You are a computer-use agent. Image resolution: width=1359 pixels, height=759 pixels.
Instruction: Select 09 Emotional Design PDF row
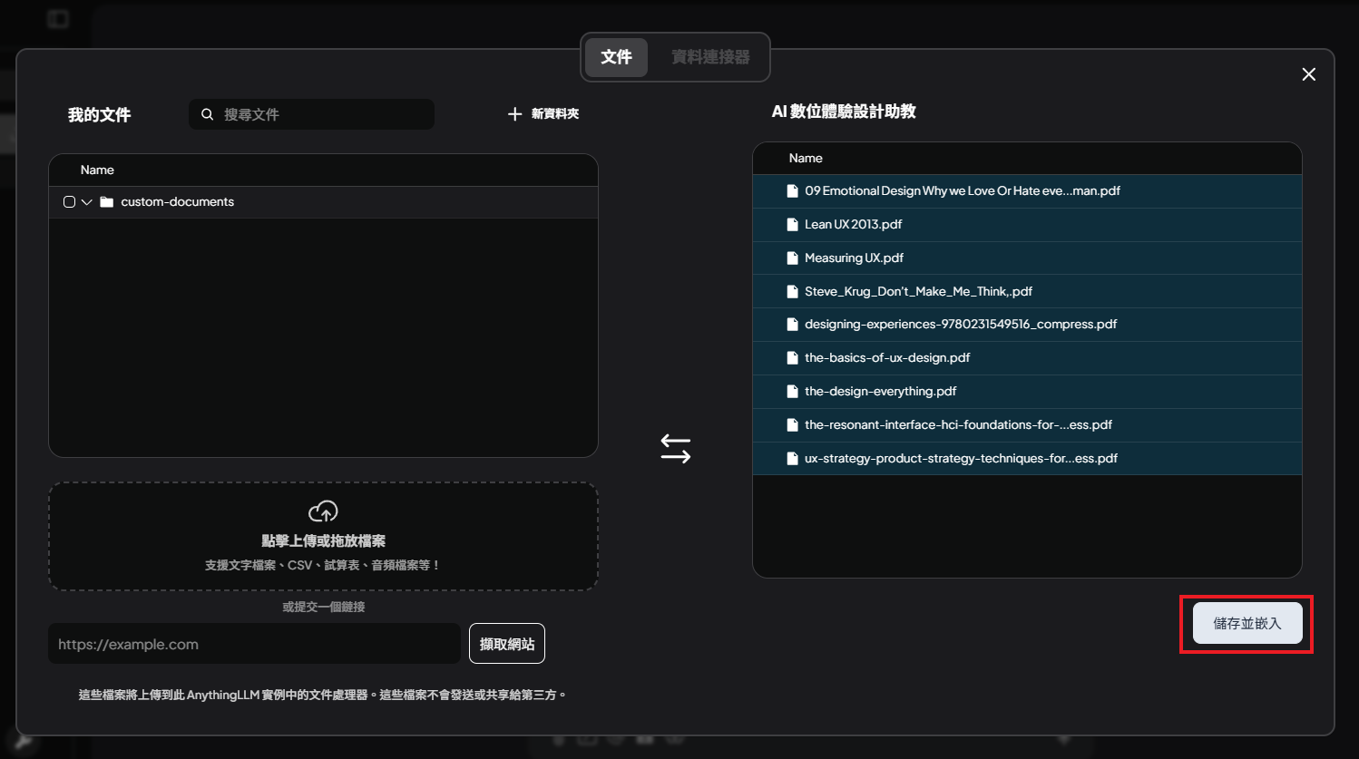(x=962, y=191)
